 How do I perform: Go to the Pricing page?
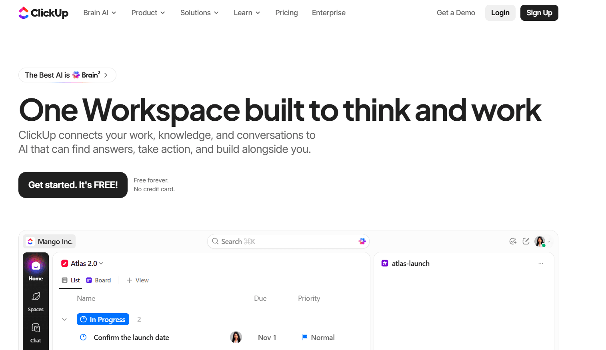click(x=286, y=13)
